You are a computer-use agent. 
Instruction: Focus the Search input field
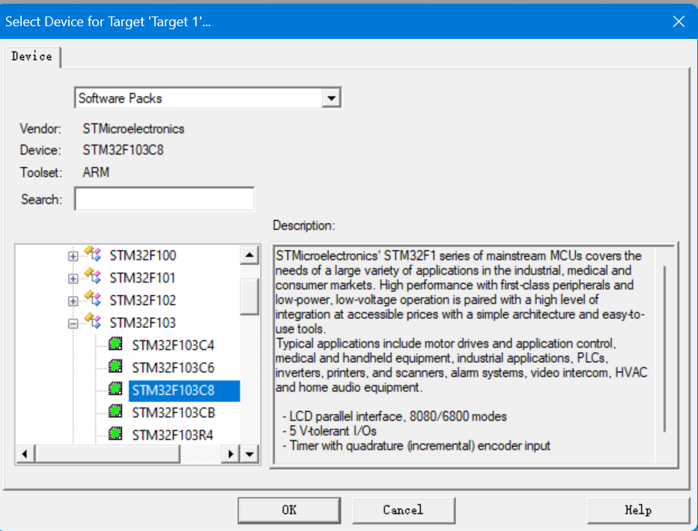[x=164, y=199]
